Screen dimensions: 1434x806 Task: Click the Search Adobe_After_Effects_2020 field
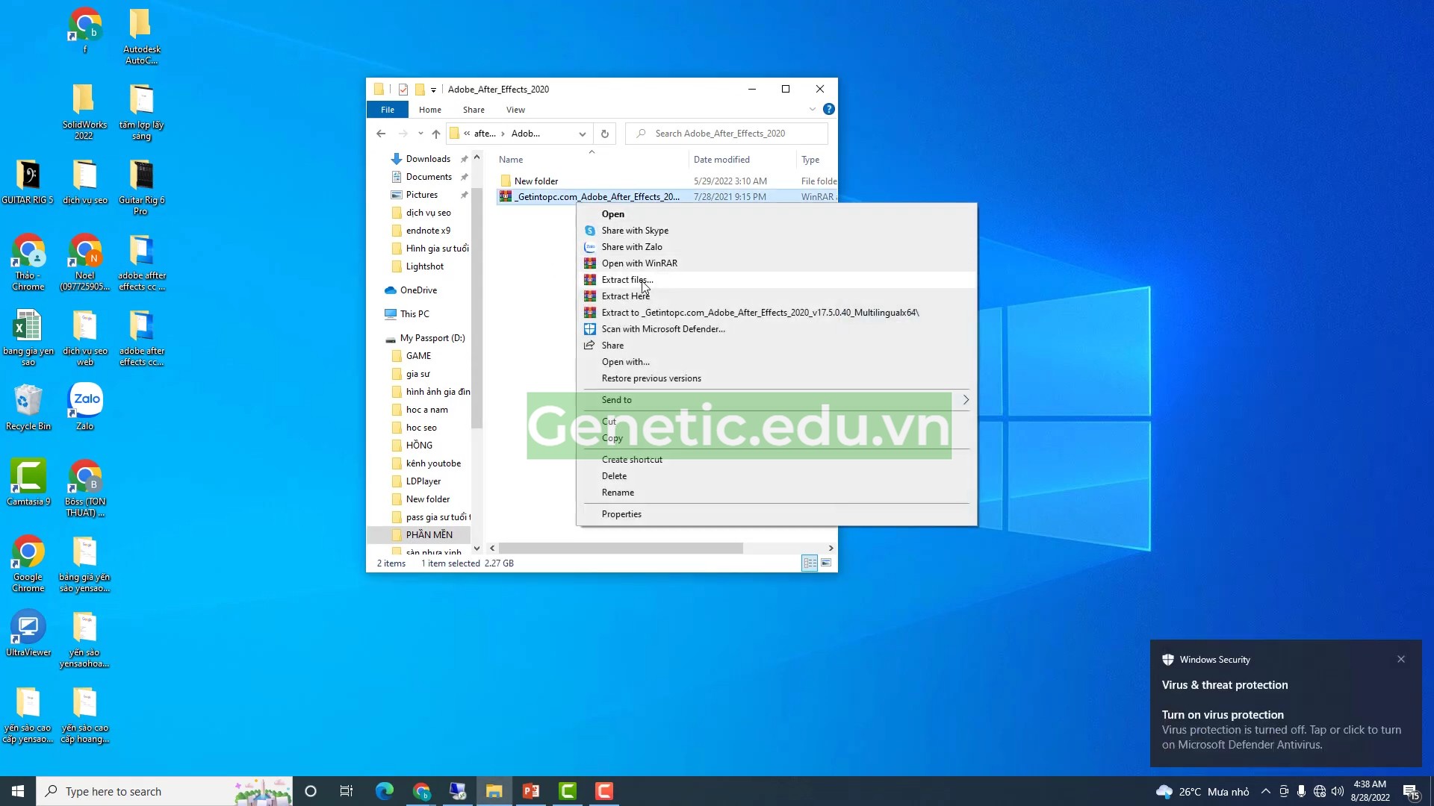pos(727,134)
